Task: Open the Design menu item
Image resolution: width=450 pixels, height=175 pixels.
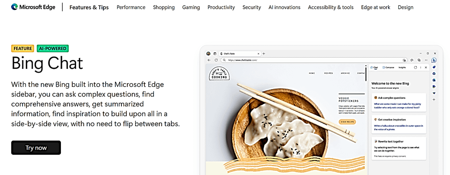Action: pyautogui.click(x=406, y=7)
